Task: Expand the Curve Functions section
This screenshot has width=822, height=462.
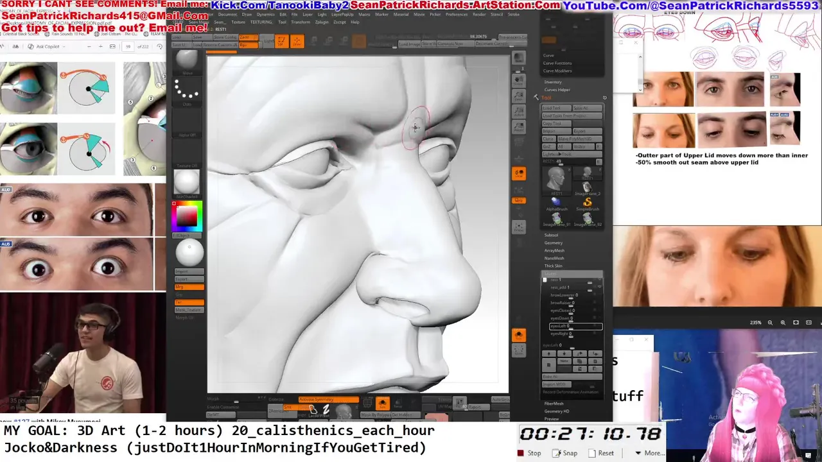Action: [x=557, y=63]
